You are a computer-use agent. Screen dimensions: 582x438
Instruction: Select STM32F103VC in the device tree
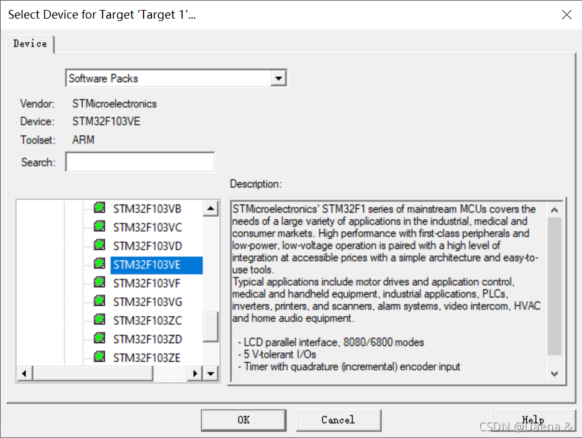148,227
